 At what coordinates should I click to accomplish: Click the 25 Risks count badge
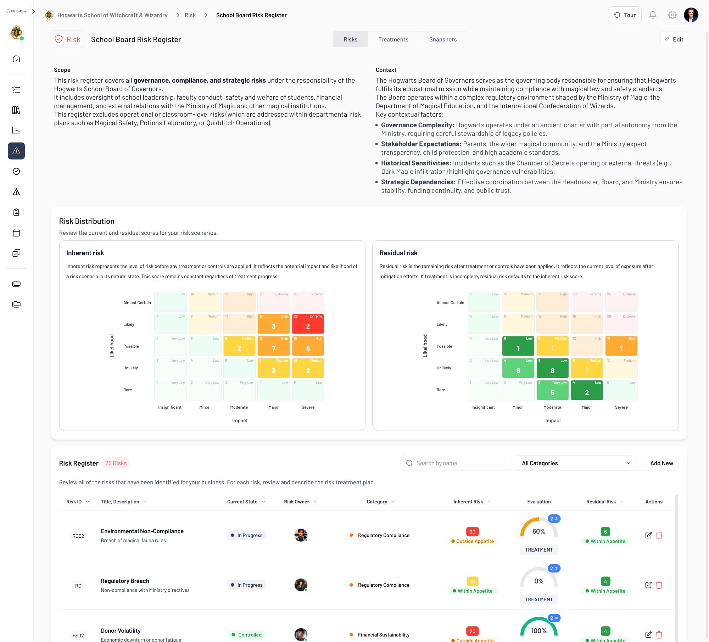pyautogui.click(x=116, y=463)
